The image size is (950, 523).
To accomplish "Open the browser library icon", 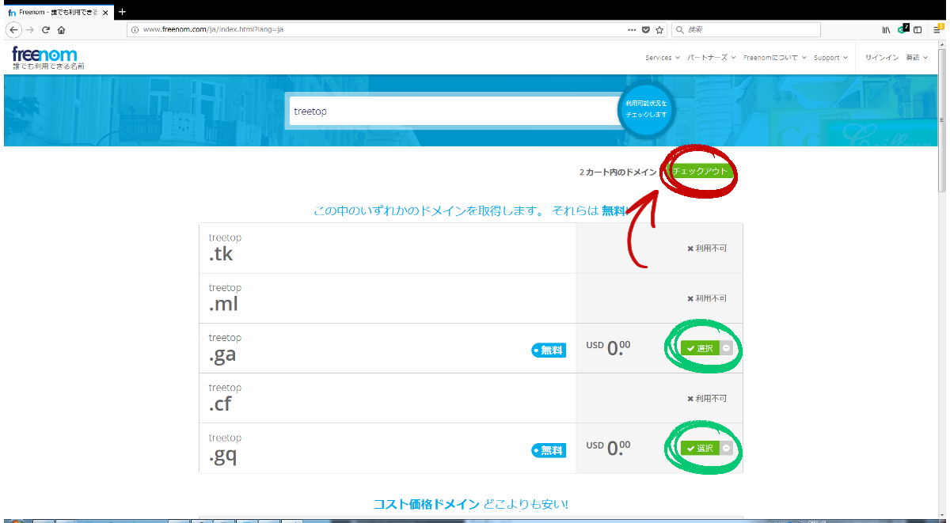I will pyautogui.click(x=887, y=29).
